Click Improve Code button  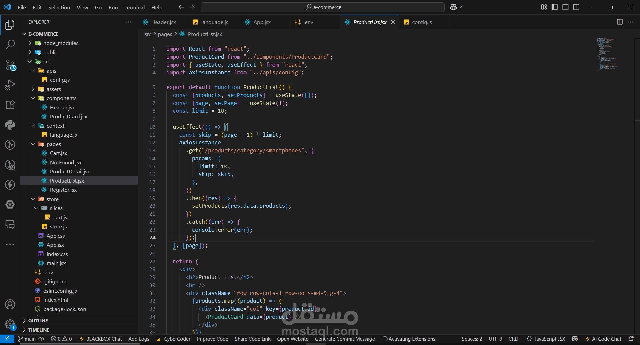point(212,339)
